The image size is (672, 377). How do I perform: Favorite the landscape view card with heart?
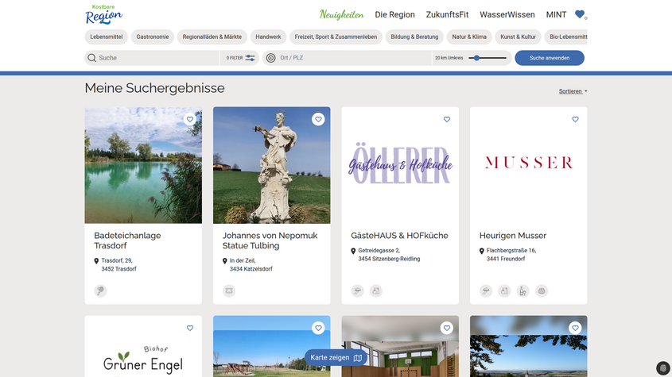[575, 329]
